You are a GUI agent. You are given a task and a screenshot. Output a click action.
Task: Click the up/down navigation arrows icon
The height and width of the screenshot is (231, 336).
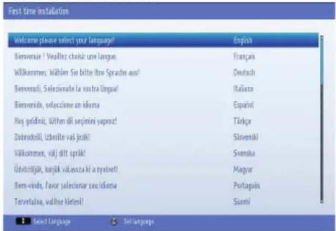pyautogui.click(x=23, y=221)
